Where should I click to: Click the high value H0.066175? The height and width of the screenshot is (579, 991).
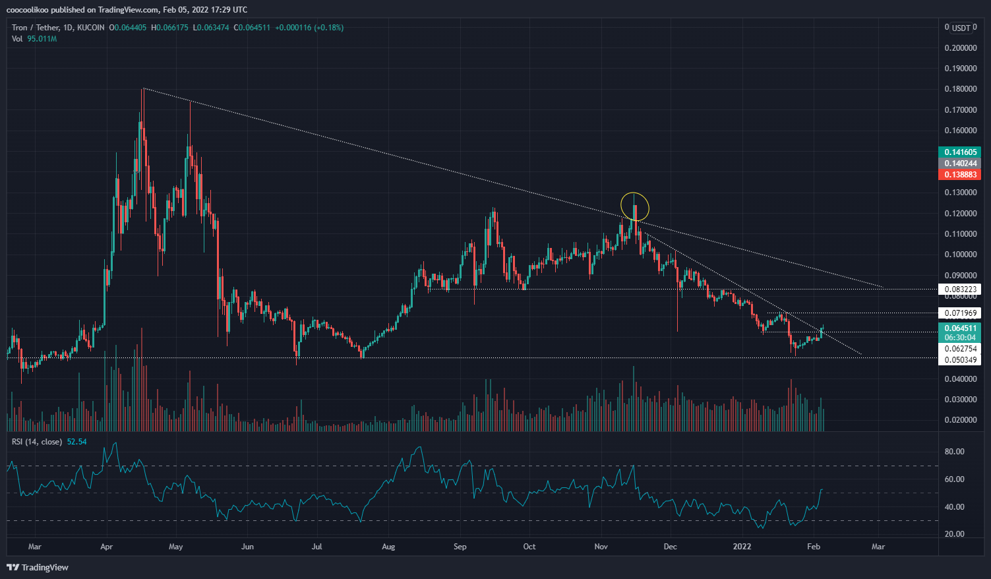tap(170, 28)
